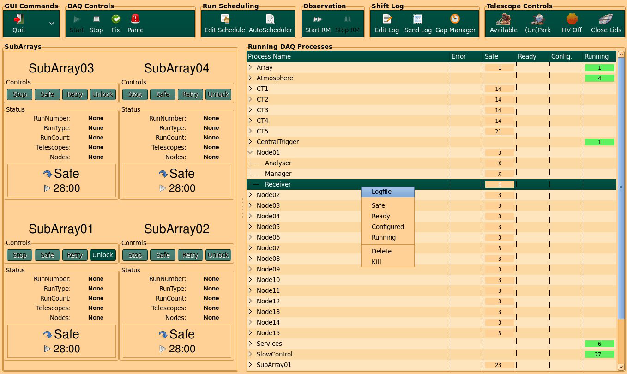This screenshot has height=374, width=627.
Task: Toggle Unlock button for SubArray01
Action: 102,255
